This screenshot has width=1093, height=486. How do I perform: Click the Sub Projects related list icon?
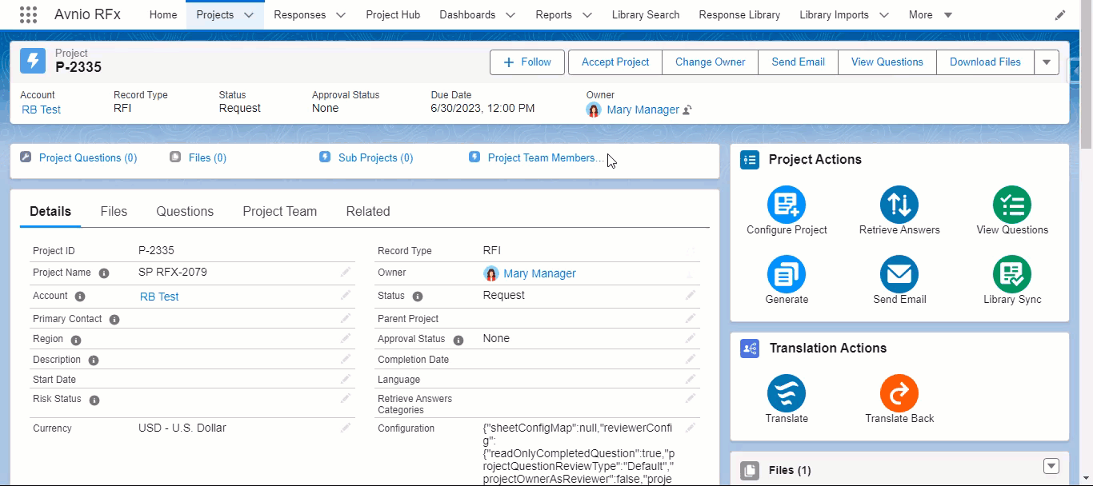325,157
